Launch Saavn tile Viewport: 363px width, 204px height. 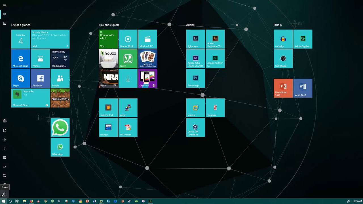coord(128,59)
